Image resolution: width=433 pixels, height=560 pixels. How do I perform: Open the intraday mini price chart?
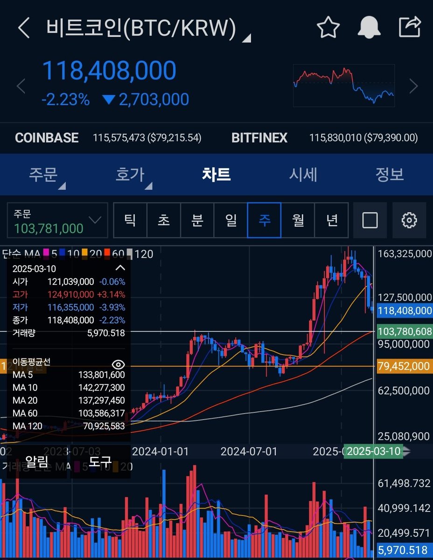point(344,86)
